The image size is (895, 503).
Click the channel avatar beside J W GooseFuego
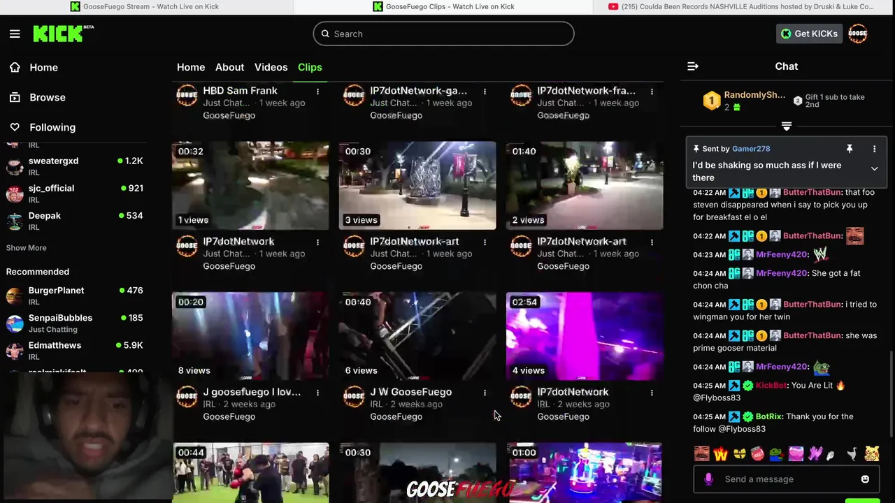coord(354,397)
